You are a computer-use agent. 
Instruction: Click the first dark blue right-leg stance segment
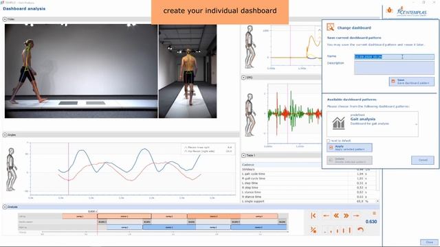(x=169, y=227)
